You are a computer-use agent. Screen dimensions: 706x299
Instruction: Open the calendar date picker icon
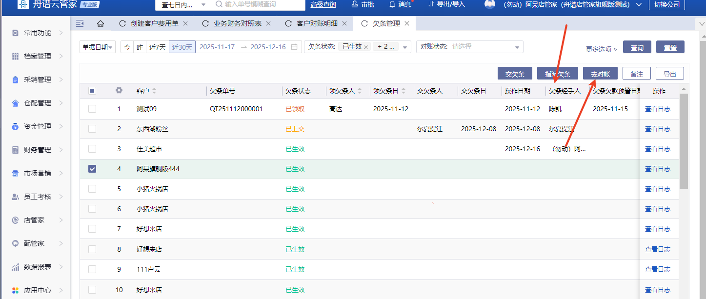294,47
